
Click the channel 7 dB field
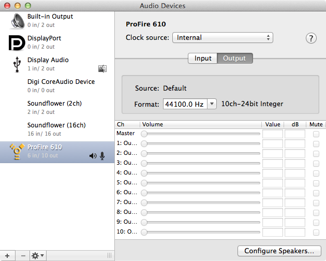point(295,202)
